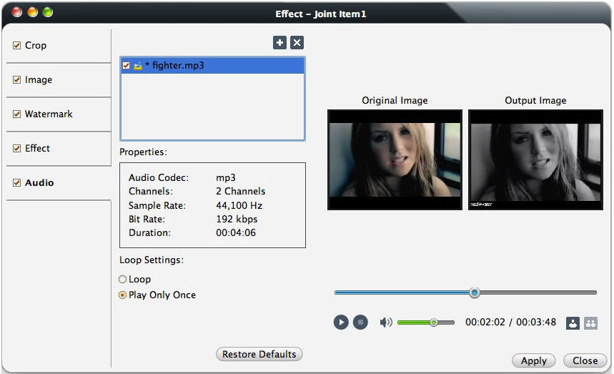This screenshot has width=614, height=374.
Task: Click the audio file icon beside fighter.mp3
Action: coord(138,66)
